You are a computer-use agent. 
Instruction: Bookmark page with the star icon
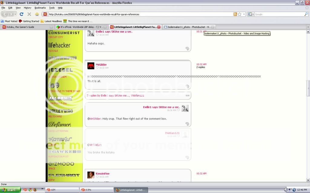(x=239, y=14)
